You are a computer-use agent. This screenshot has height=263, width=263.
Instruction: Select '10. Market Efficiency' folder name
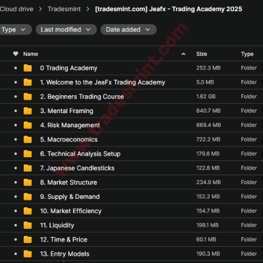click(x=70, y=211)
